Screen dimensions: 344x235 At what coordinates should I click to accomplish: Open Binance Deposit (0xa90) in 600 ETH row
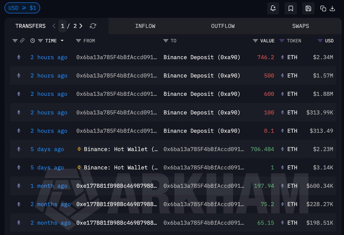(202, 94)
